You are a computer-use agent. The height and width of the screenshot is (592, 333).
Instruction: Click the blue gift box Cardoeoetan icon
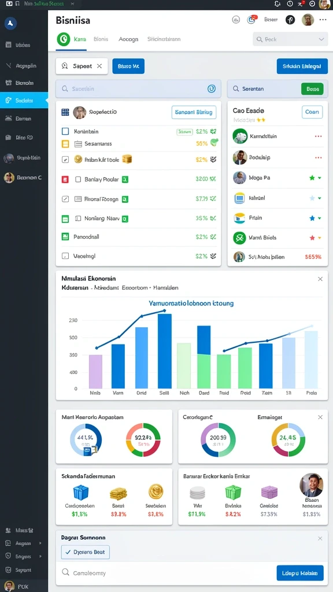pyautogui.click(x=80, y=493)
